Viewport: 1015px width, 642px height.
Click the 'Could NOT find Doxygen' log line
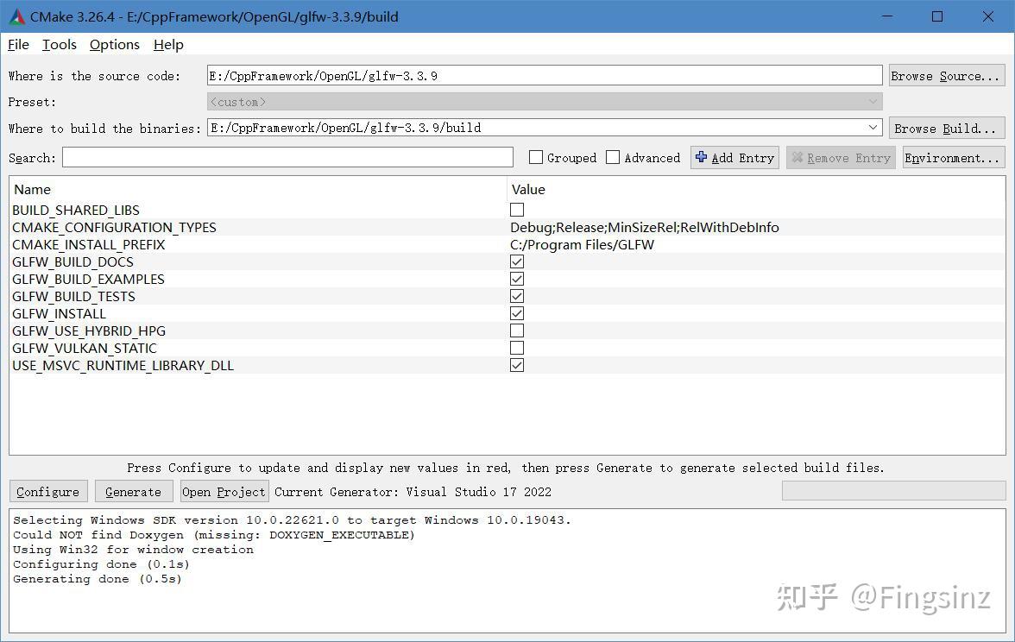click(x=214, y=535)
